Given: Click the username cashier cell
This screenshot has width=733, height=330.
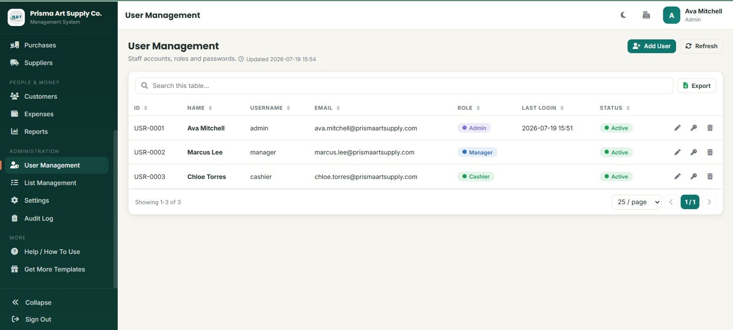Looking at the screenshot, I should pos(261,177).
